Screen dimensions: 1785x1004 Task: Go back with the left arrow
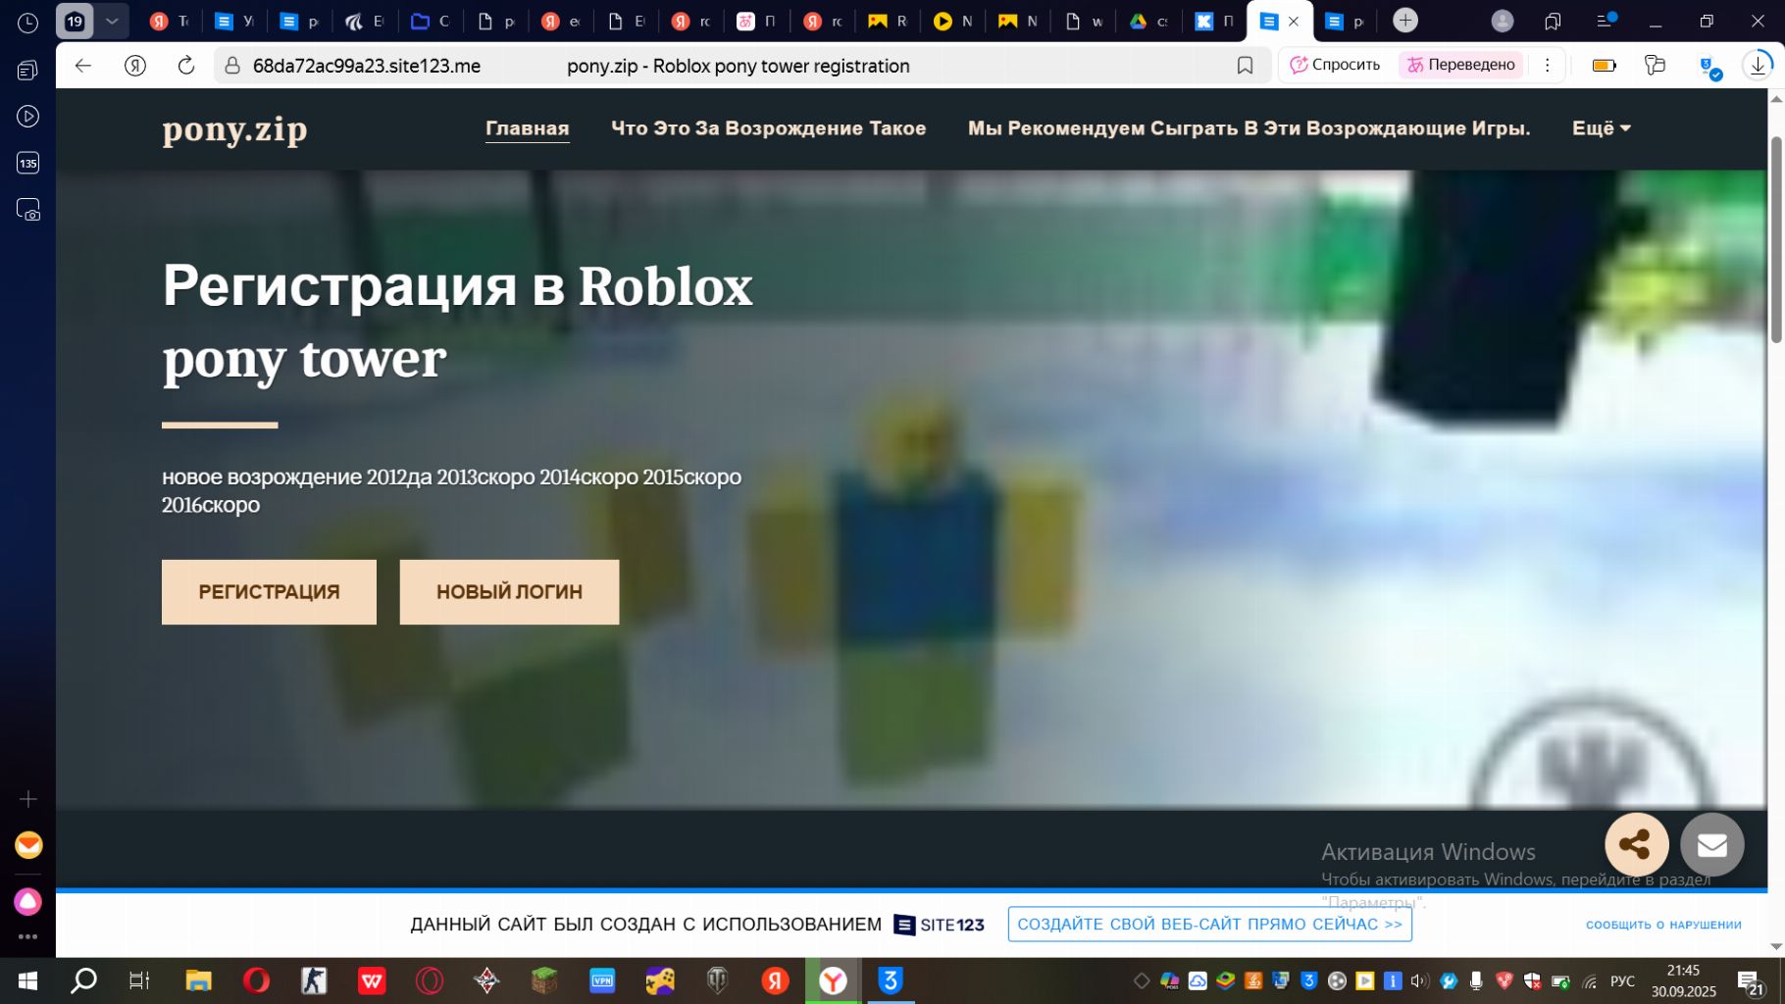click(83, 66)
